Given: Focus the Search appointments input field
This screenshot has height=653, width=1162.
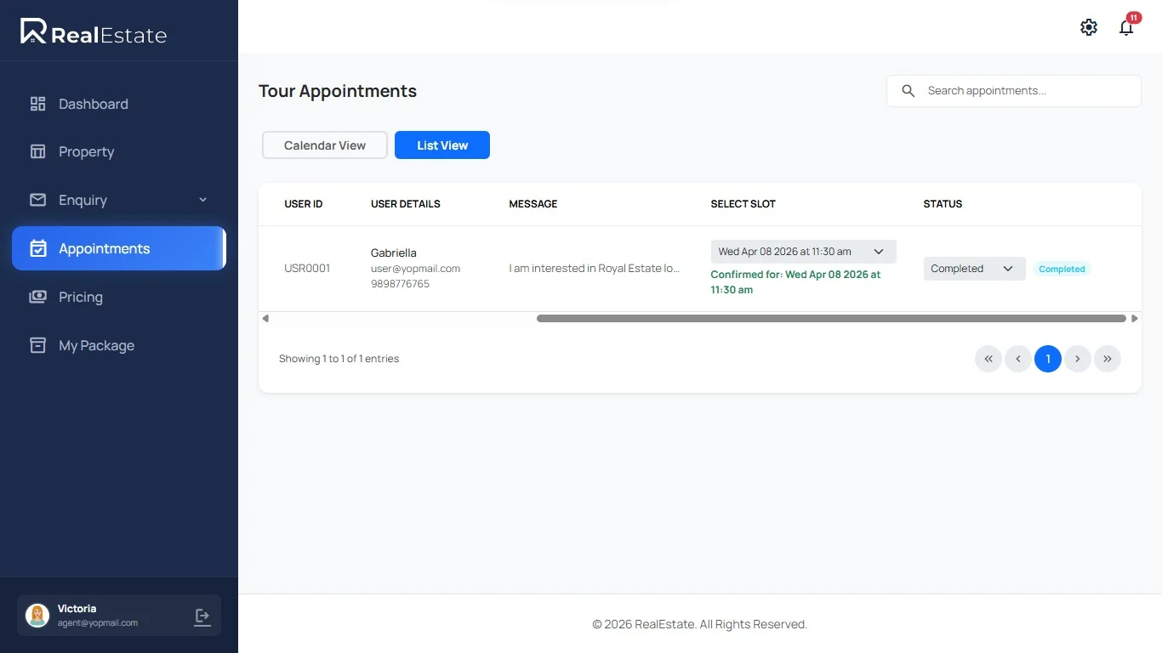Looking at the screenshot, I should coord(1025,91).
